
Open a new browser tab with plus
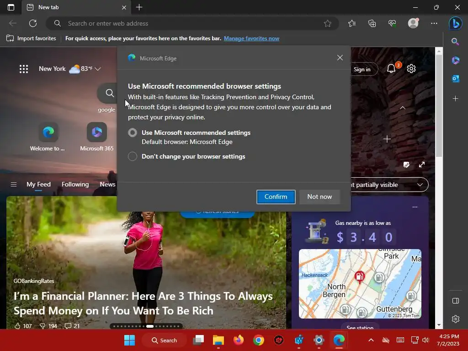(139, 7)
